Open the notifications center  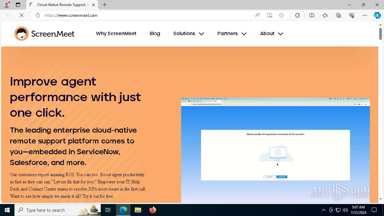click(374, 210)
